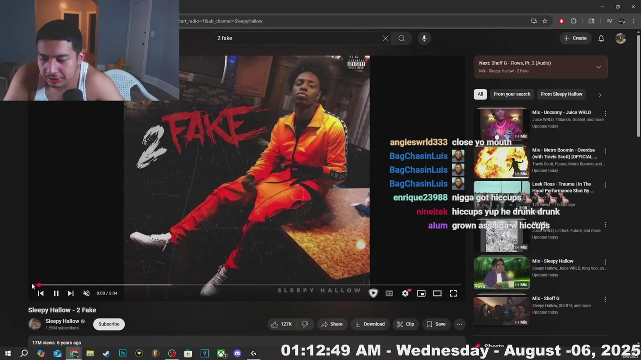Open options for Mix - Uncanny - Juice WRLD
The image size is (641, 360).
click(x=605, y=113)
